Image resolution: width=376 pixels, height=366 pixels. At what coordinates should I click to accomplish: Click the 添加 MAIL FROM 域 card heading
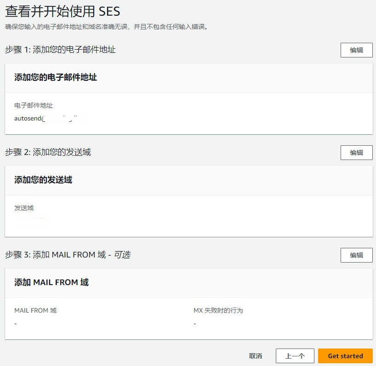(51, 282)
